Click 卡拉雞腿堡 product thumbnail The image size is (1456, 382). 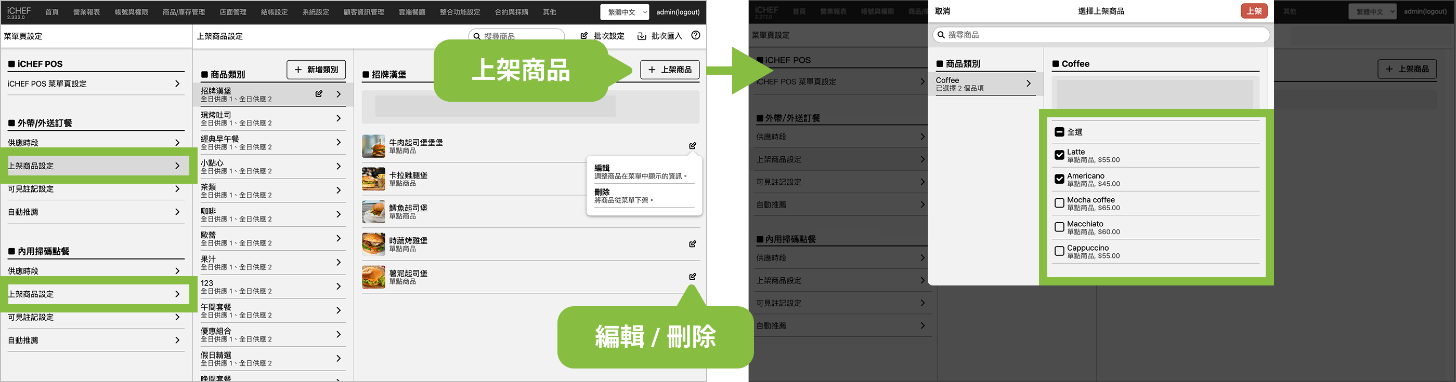(x=373, y=179)
